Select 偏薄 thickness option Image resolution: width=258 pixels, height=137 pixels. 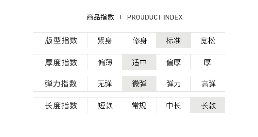point(105,62)
